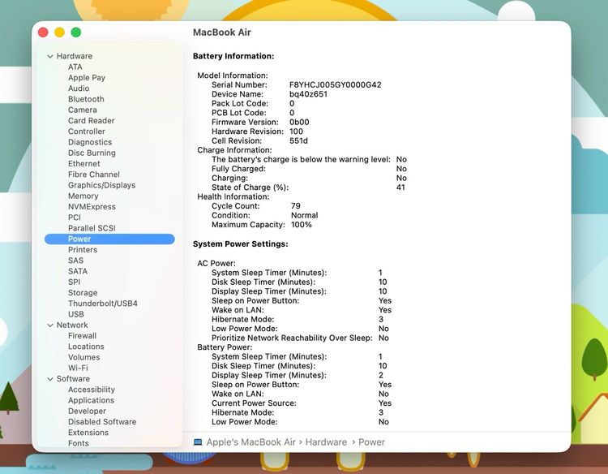Viewport: 608px width, 474px height.
Task: Select SAS in the sidebar
Action: (75, 261)
